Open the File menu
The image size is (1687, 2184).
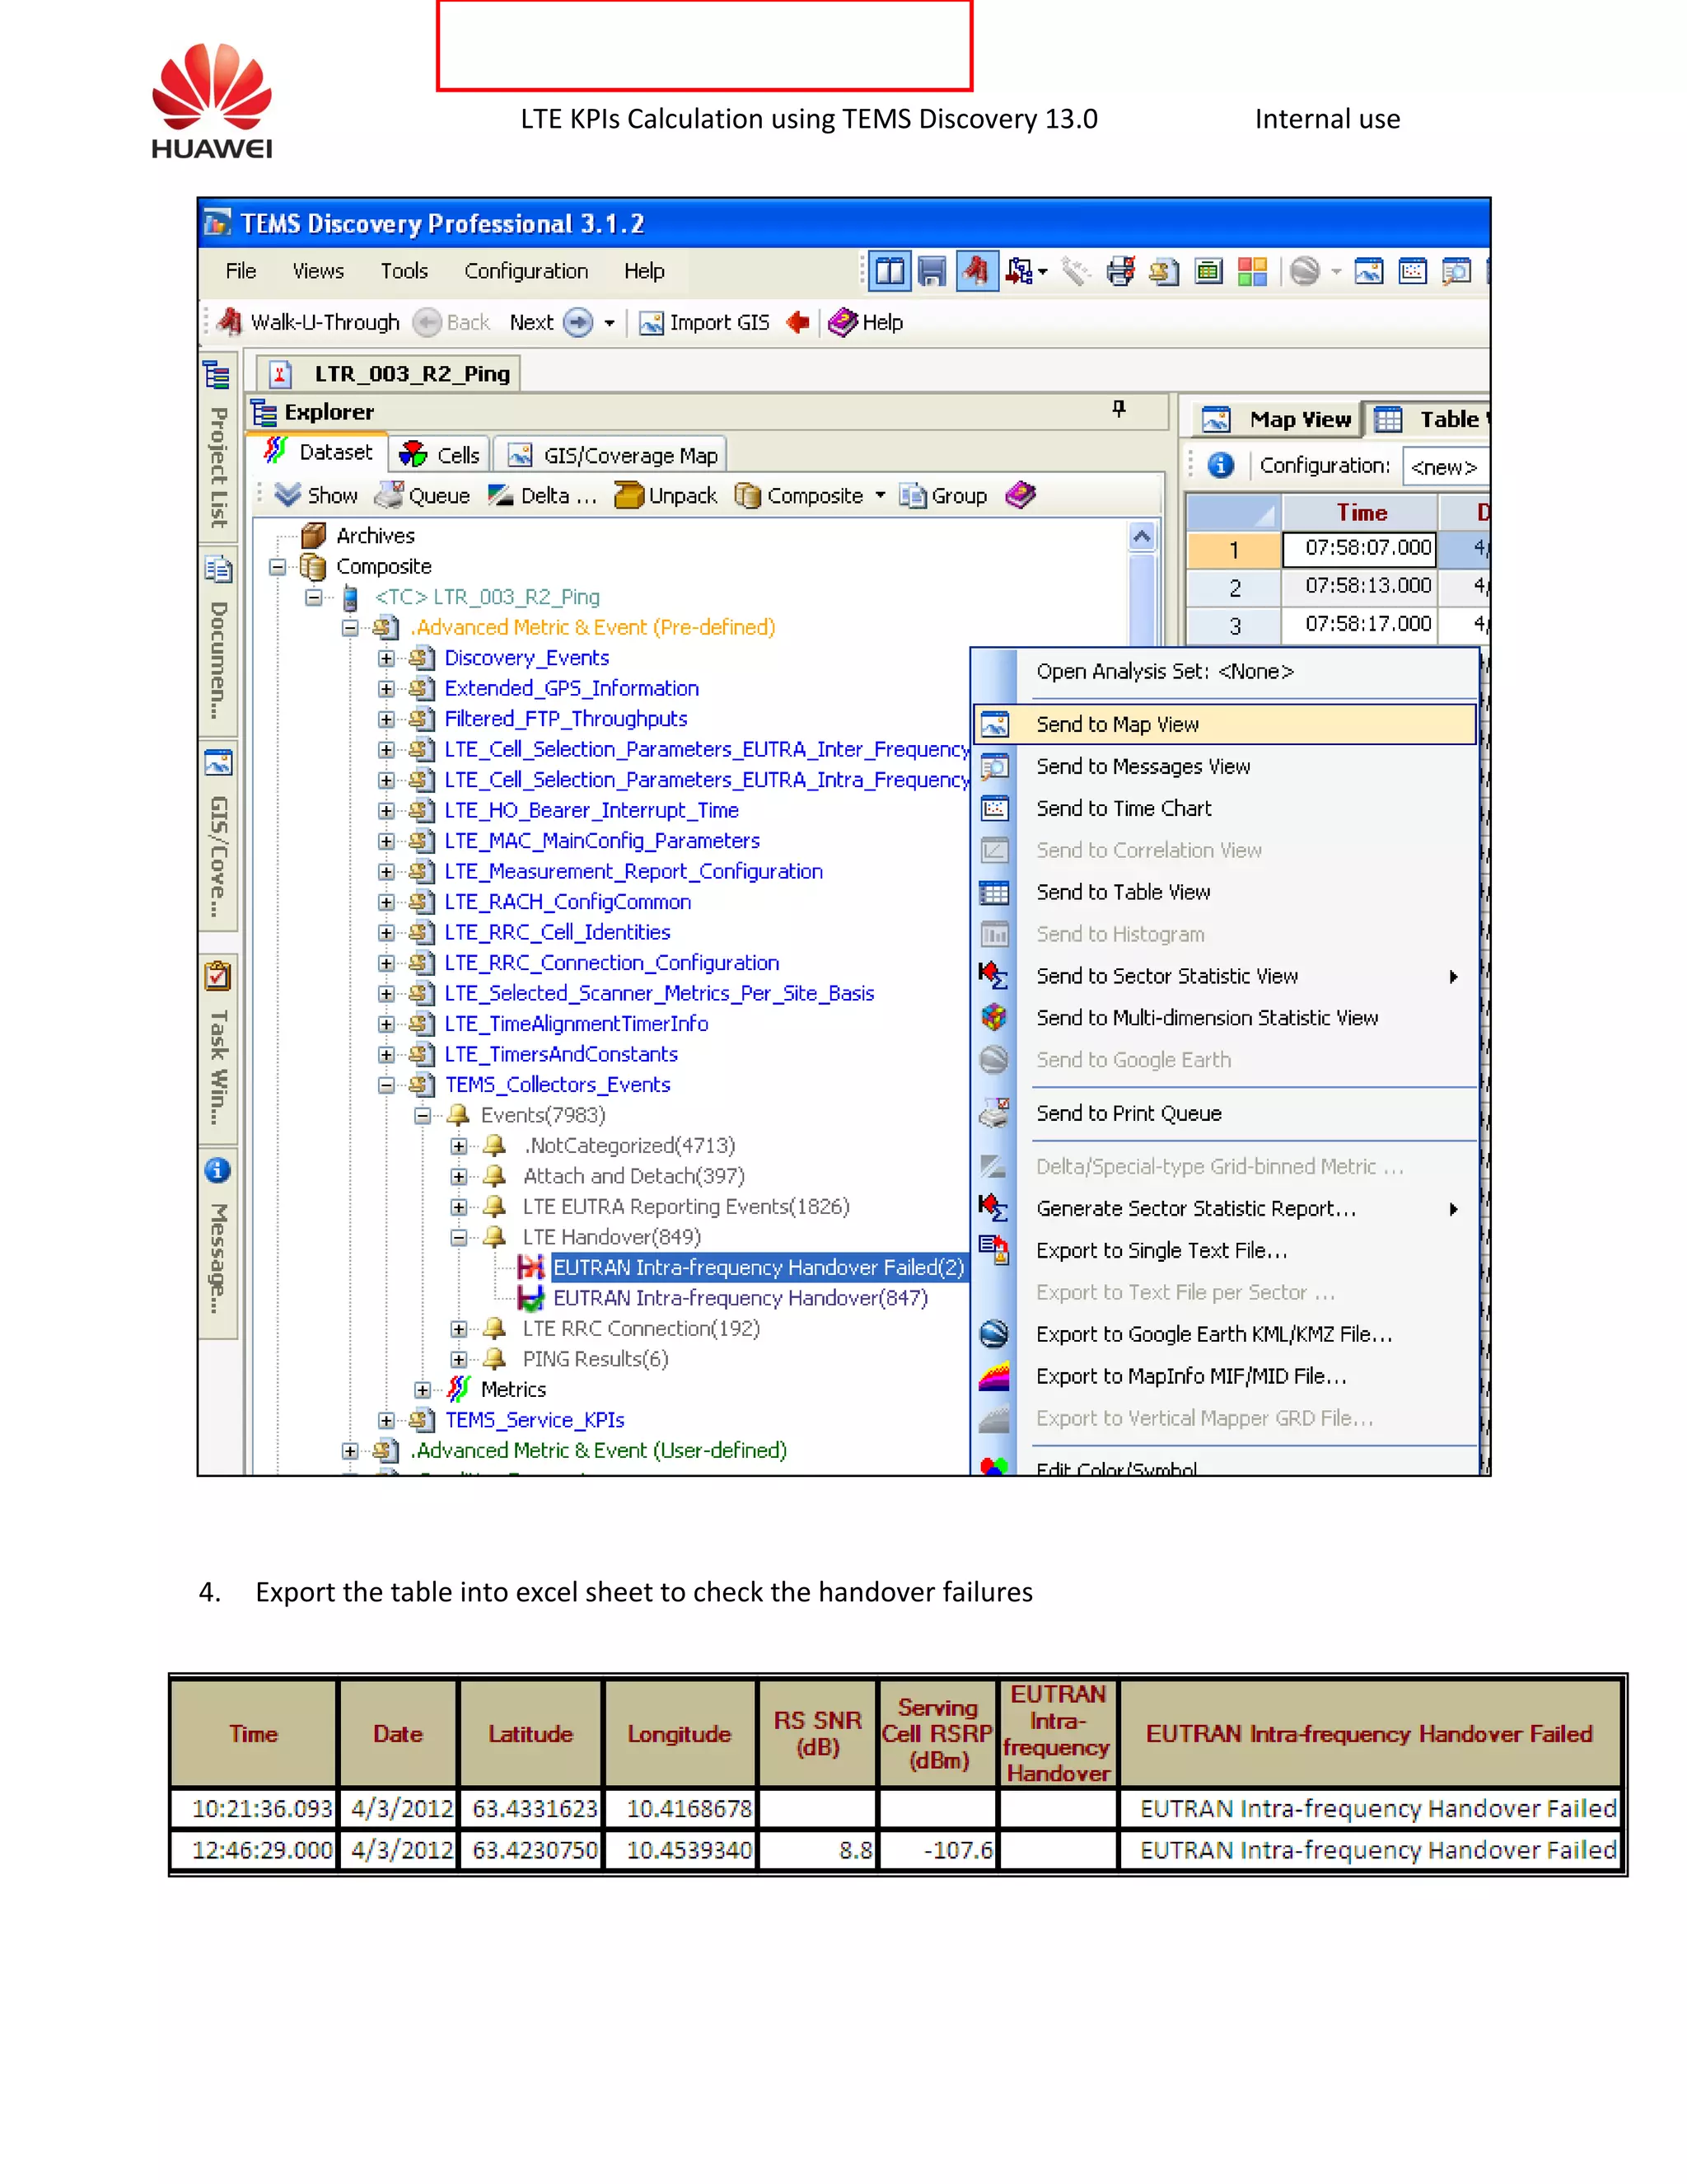(x=241, y=271)
